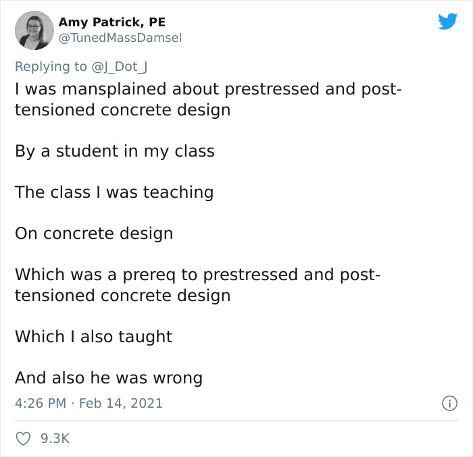Viewport: 473px width, 457px height.
Task: View the 9.3K likes count
Action: pyautogui.click(x=55, y=439)
